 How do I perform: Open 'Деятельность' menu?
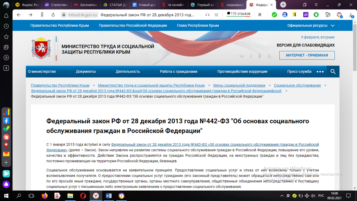tap(128, 71)
